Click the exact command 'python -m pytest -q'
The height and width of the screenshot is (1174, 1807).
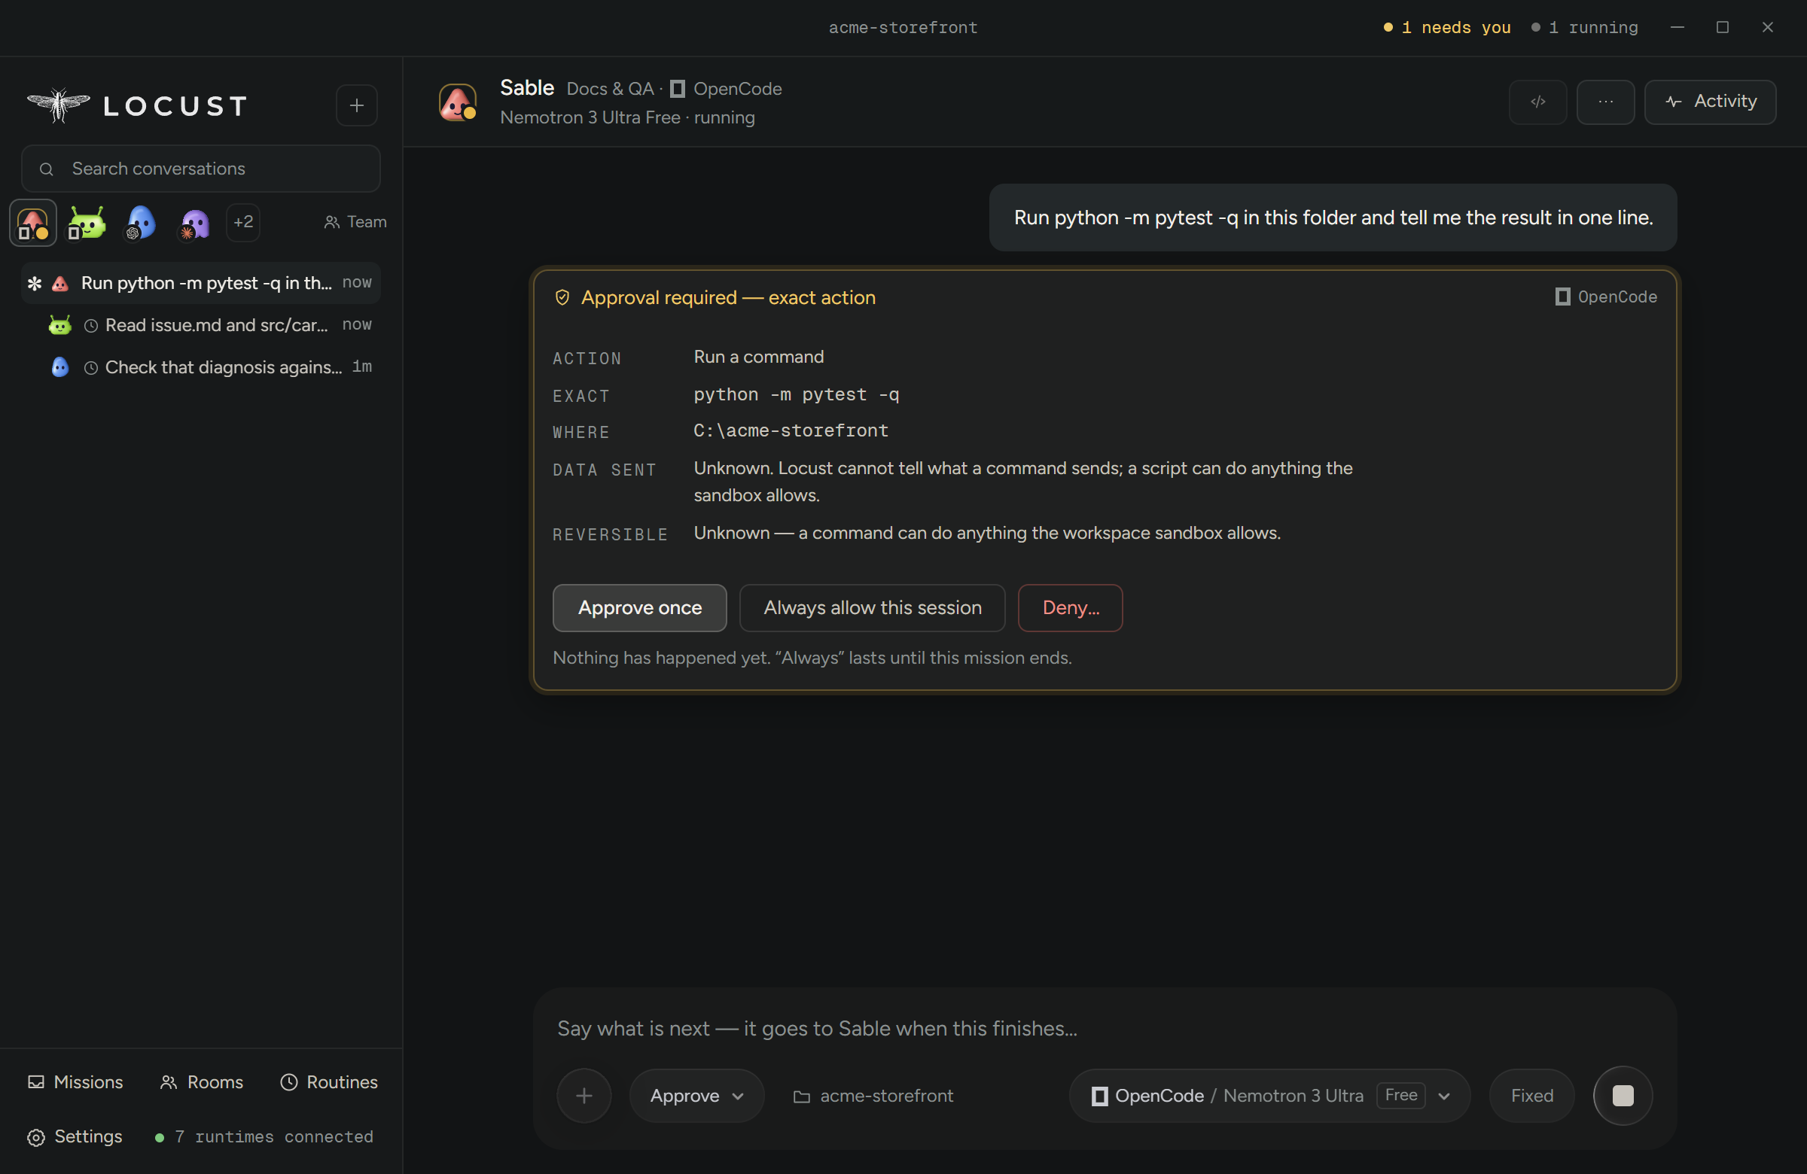point(796,394)
